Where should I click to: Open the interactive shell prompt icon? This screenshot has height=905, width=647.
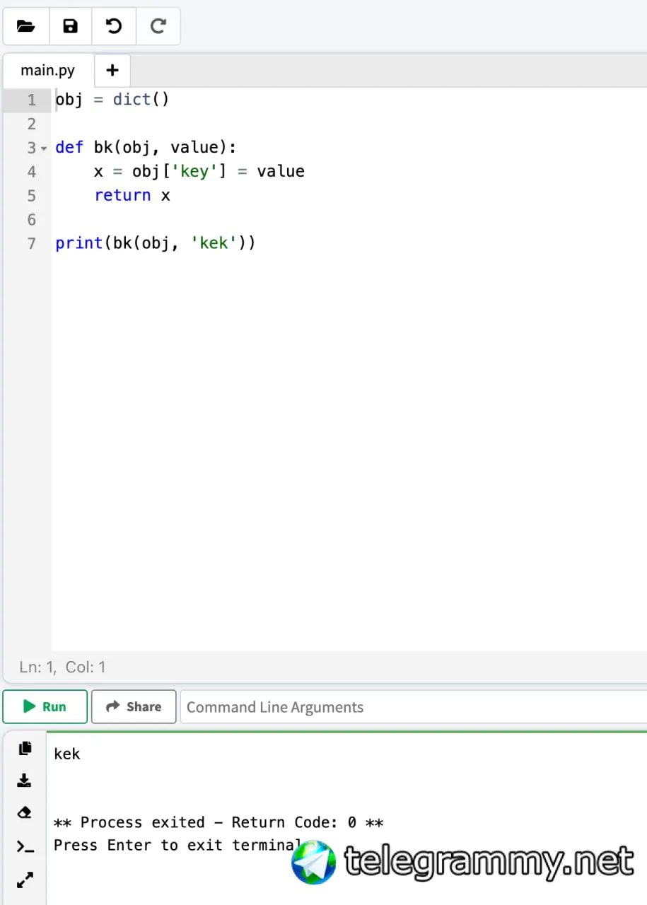pos(25,846)
